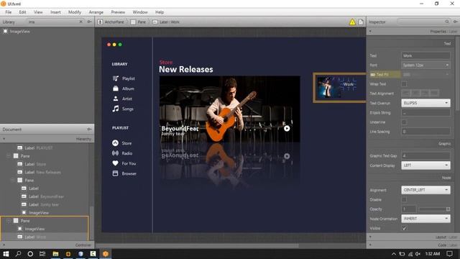Click the Playlist icon in the design
460x259 pixels.
pyautogui.click(x=116, y=78)
